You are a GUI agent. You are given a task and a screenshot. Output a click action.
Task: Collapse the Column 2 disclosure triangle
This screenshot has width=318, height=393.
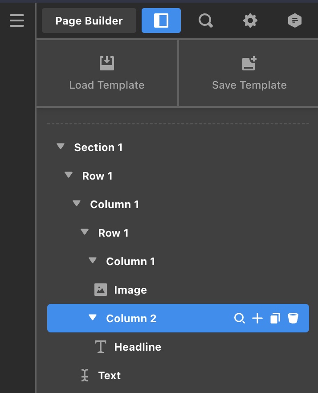click(x=93, y=318)
